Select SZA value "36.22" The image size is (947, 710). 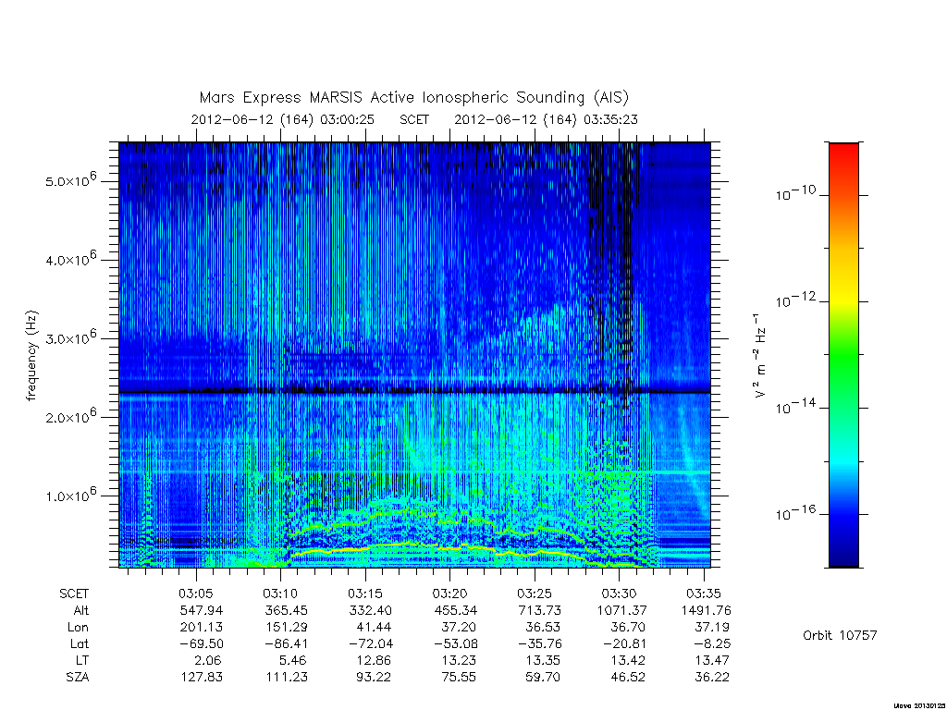click(x=712, y=678)
